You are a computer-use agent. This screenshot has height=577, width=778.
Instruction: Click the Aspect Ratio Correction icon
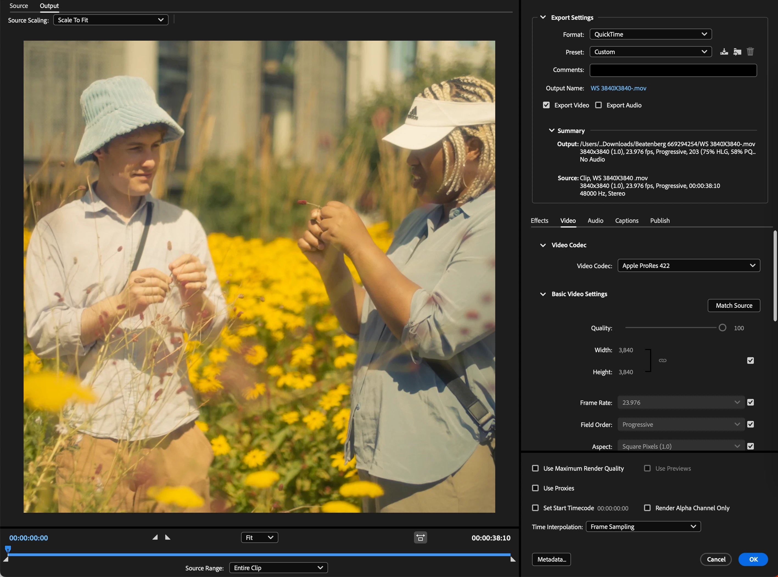tap(420, 537)
